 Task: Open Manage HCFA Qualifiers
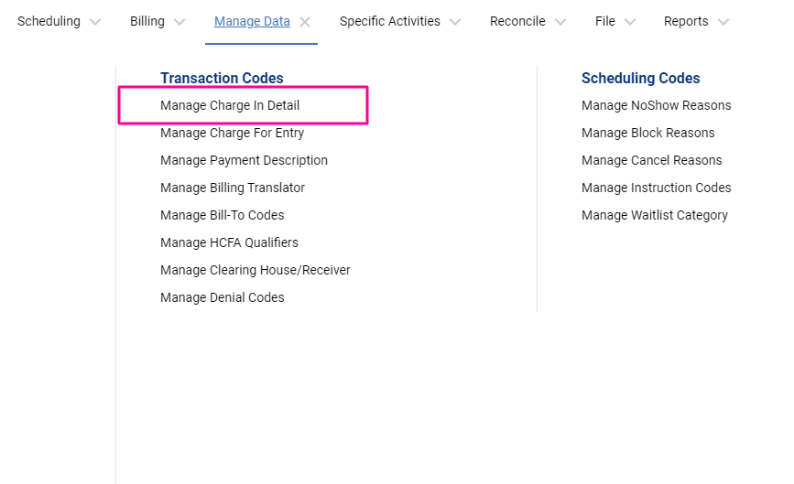(229, 242)
